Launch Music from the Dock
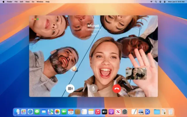The image size is (187, 117). 98,112
